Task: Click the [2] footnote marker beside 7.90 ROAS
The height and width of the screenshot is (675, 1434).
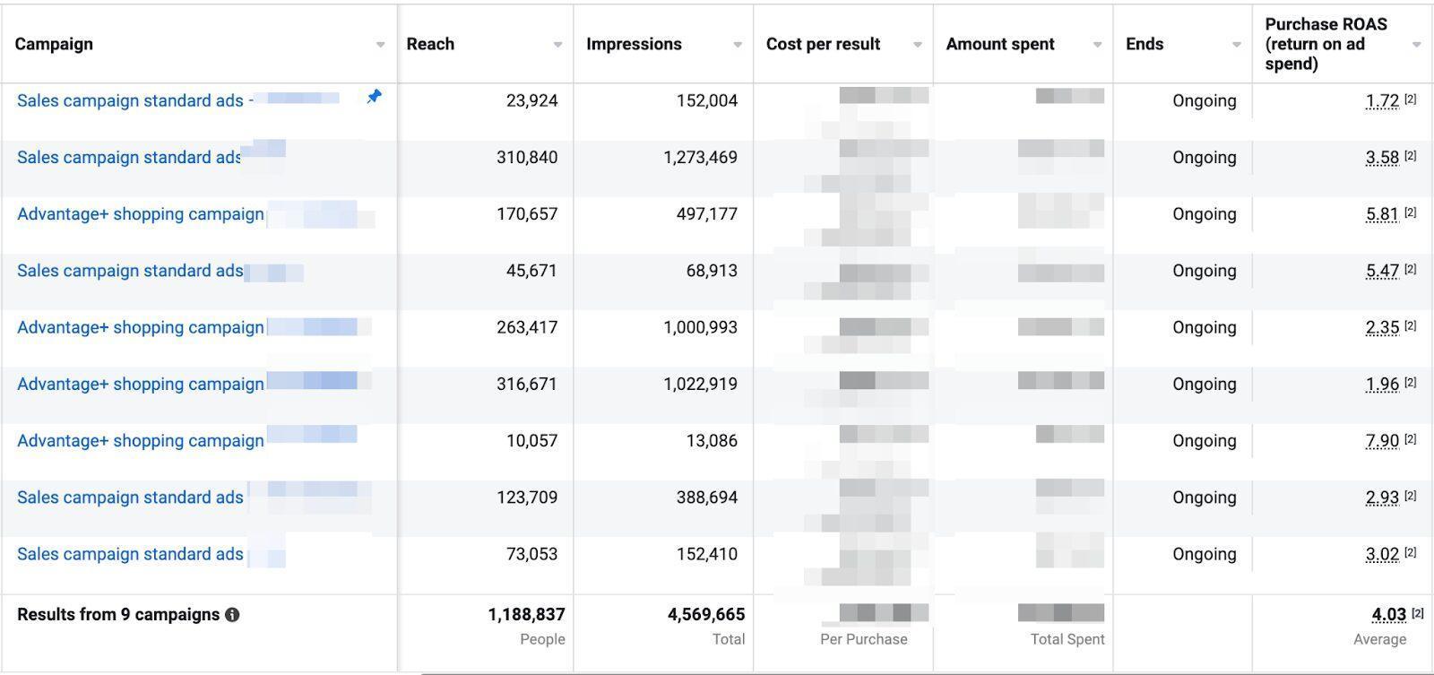Action: [x=1411, y=439]
